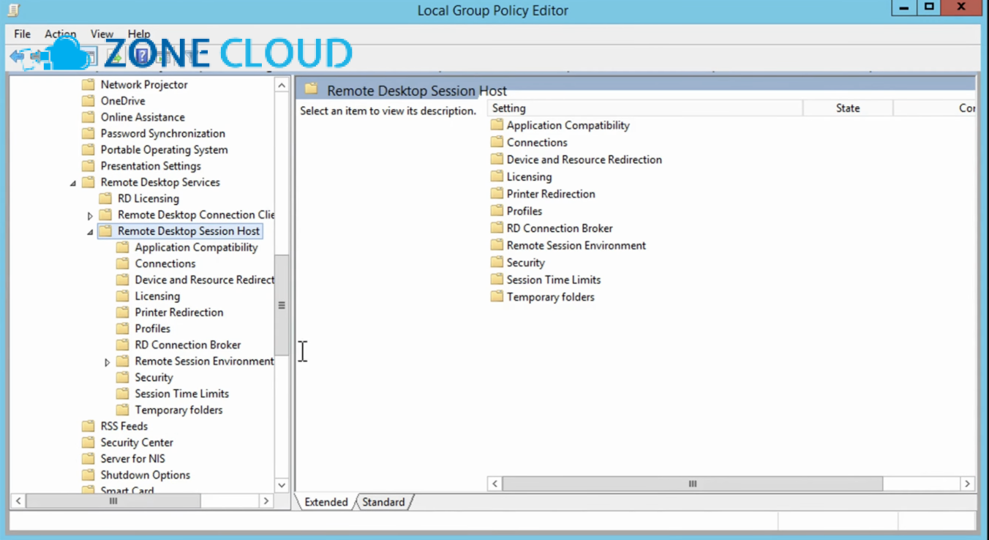Select Password Synchronization in the tree
The height and width of the screenshot is (540, 989).
coord(162,133)
